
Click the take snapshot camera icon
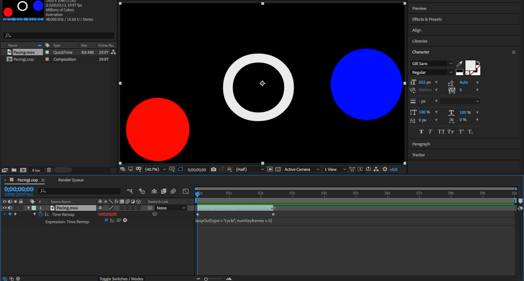click(x=214, y=169)
